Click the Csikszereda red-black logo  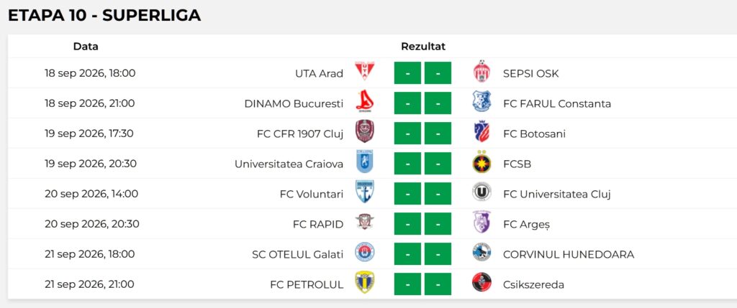click(x=481, y=282)
